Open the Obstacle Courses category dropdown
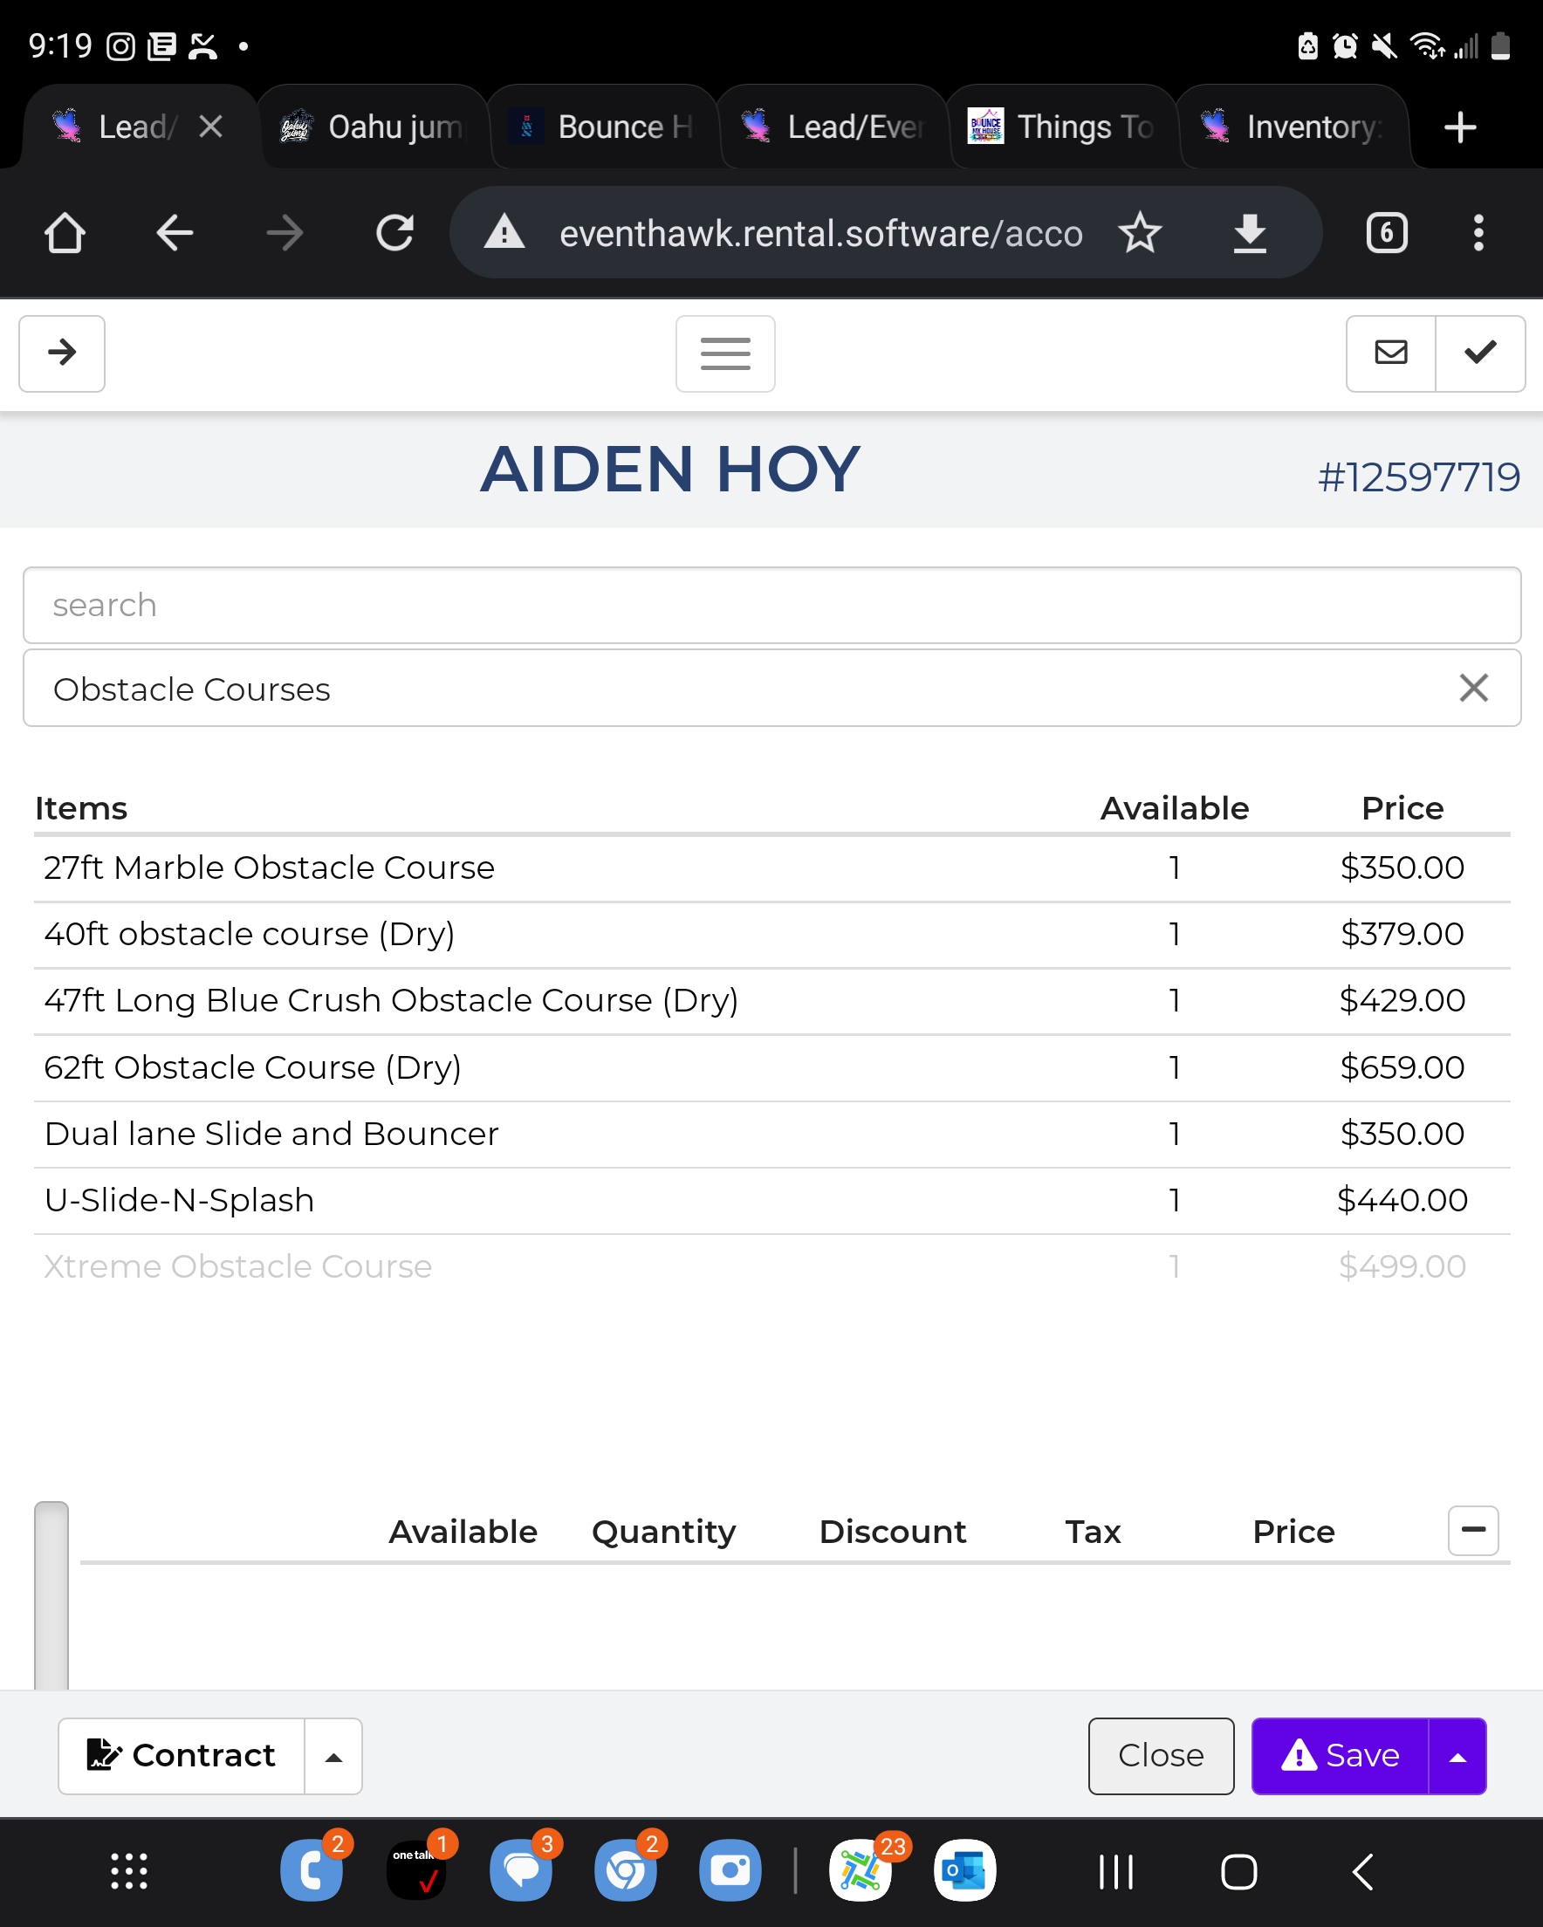 (x=715, y=689)
